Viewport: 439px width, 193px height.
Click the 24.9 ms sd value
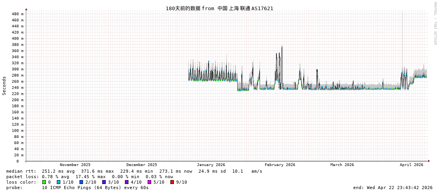212,171
